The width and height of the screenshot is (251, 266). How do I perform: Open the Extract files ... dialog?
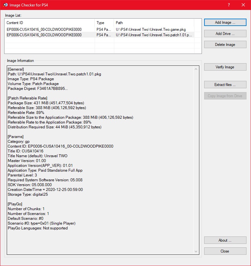tap(225, 85)
